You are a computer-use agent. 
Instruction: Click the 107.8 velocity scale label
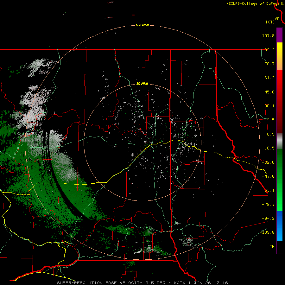[x=268, y=35]
